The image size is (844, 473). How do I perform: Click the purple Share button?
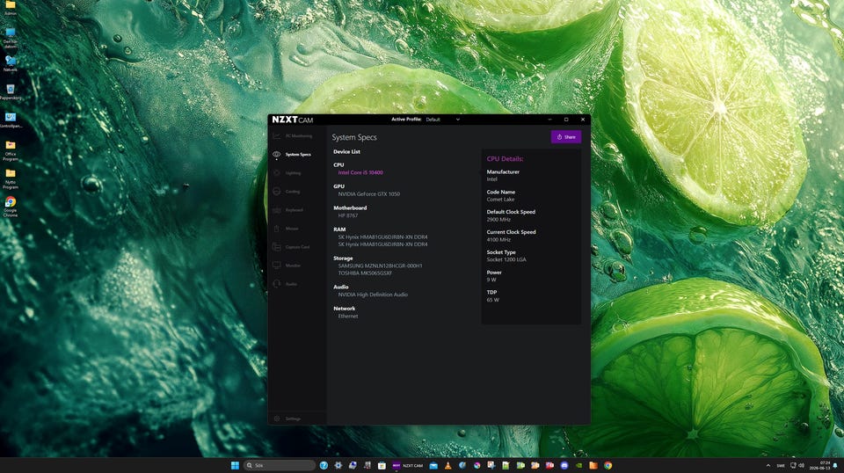coord(565,136)
